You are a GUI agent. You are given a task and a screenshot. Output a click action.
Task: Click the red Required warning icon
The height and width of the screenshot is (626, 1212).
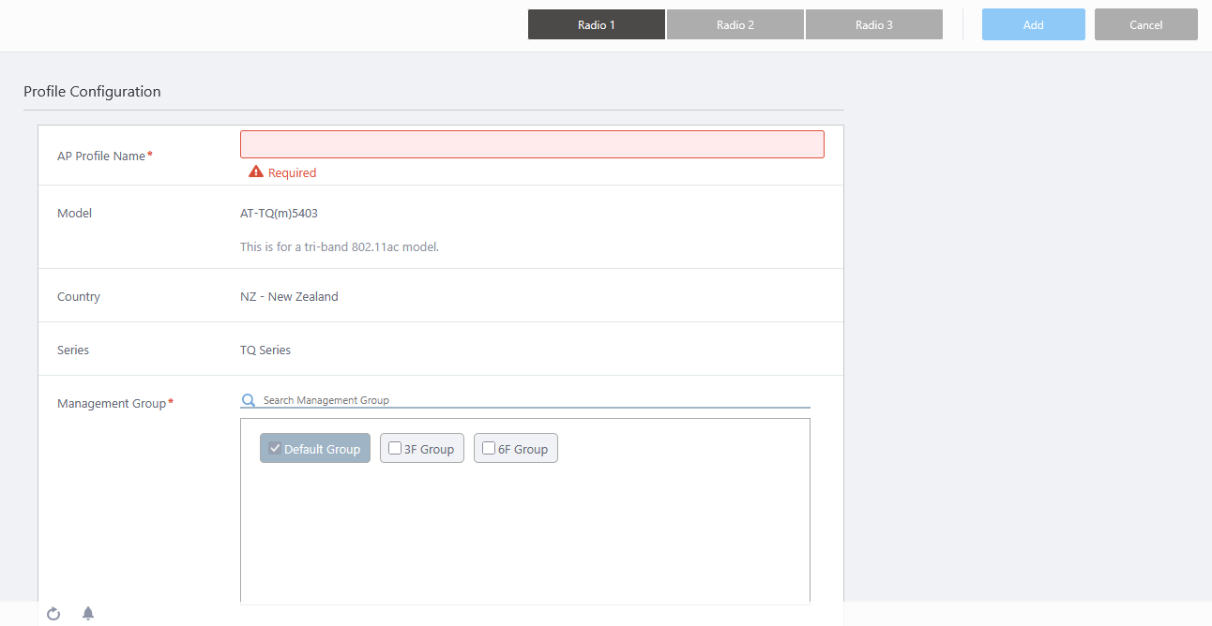(256, 172)
